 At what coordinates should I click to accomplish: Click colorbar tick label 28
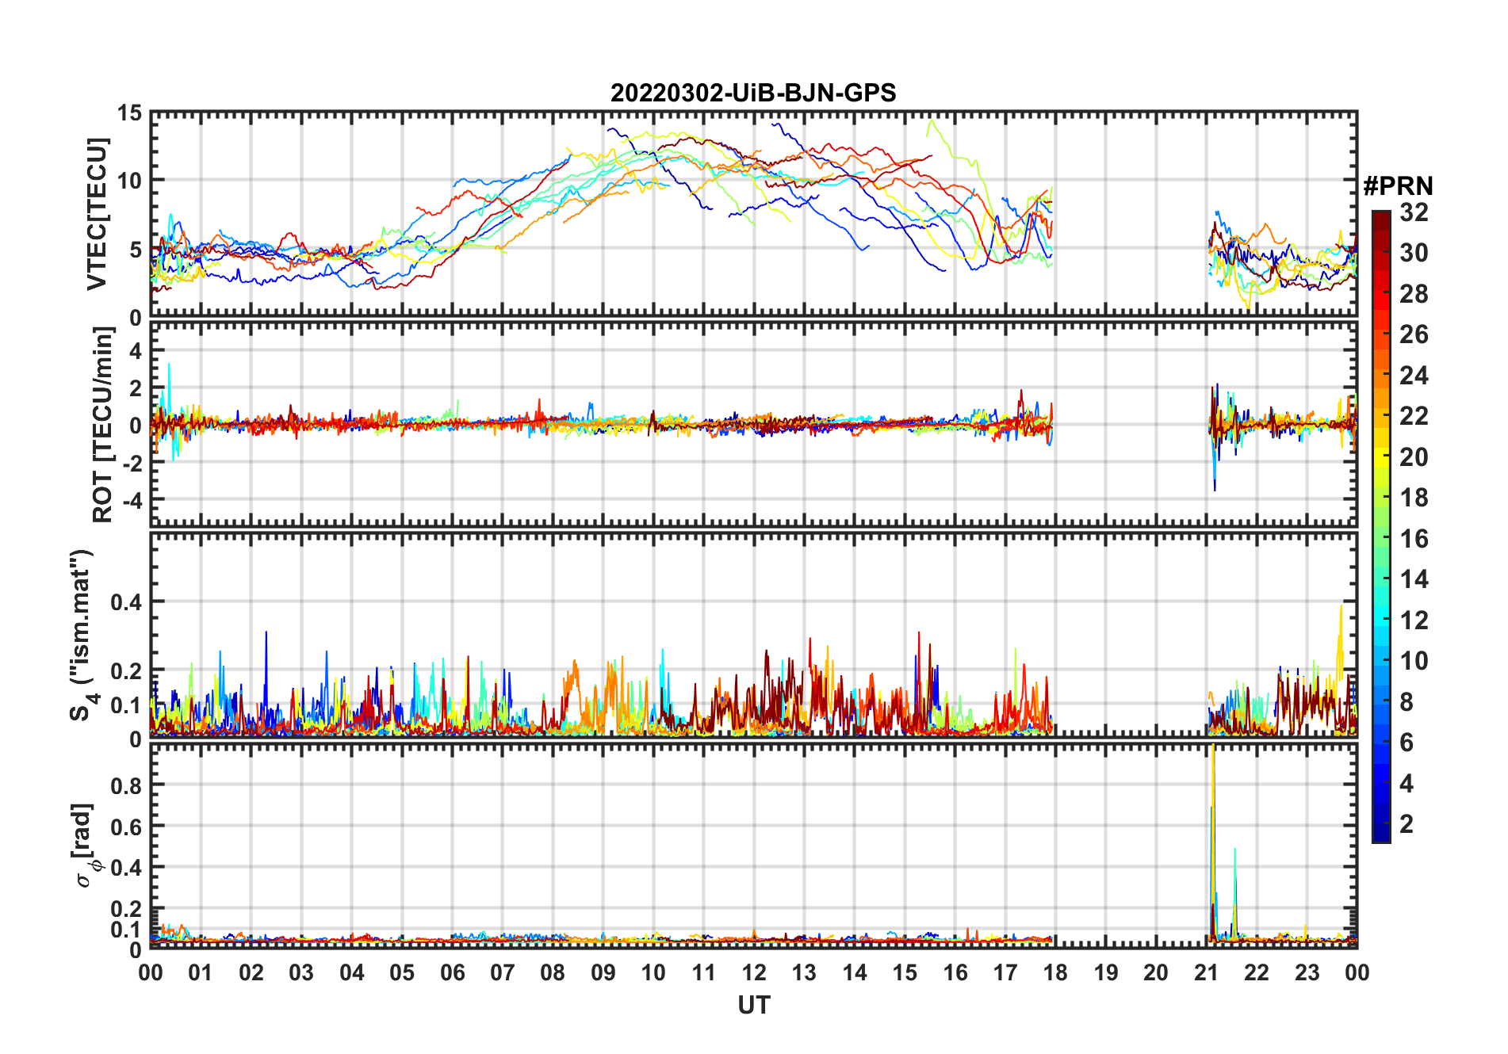(x=1414, y=293)
